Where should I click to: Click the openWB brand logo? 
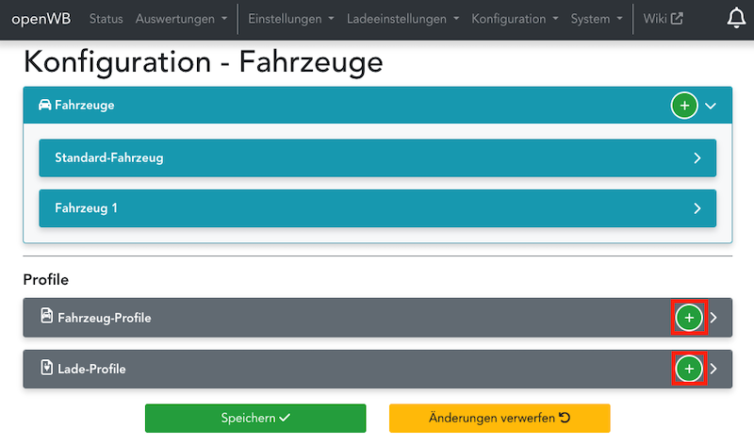click(42, 19)
